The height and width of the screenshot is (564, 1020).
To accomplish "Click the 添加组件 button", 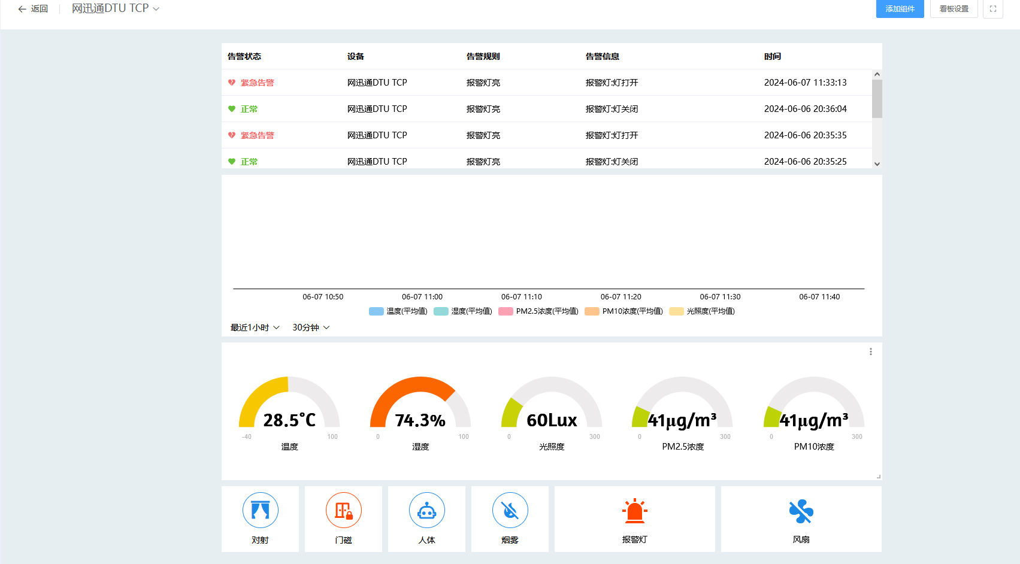I will coord(900,9).
